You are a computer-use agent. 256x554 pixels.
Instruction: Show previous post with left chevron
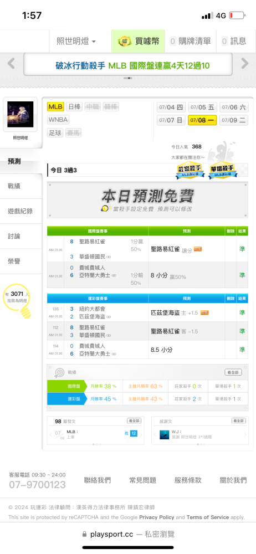pos(50,434)
